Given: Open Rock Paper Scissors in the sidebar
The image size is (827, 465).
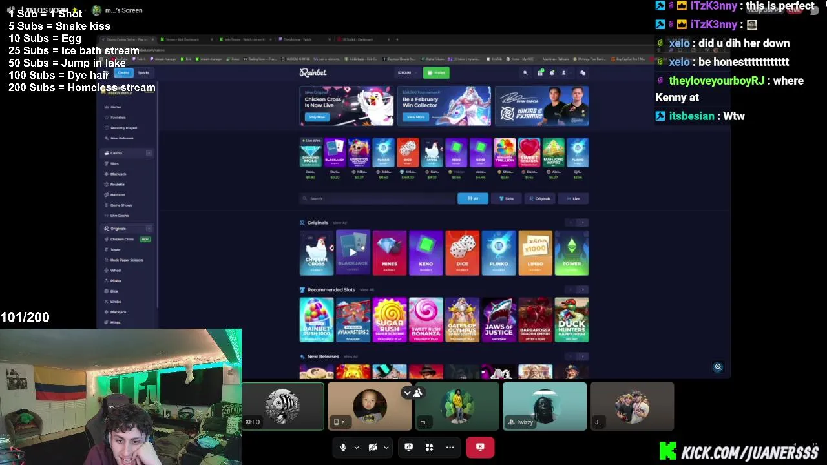Looking at the screenshot, I should (126, 260).
